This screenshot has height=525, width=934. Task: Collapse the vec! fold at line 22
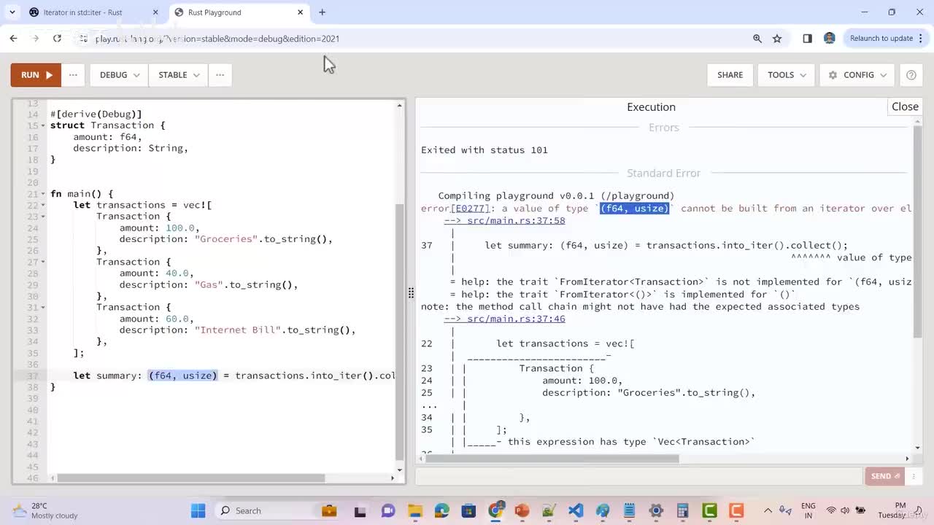click(43, 205)
